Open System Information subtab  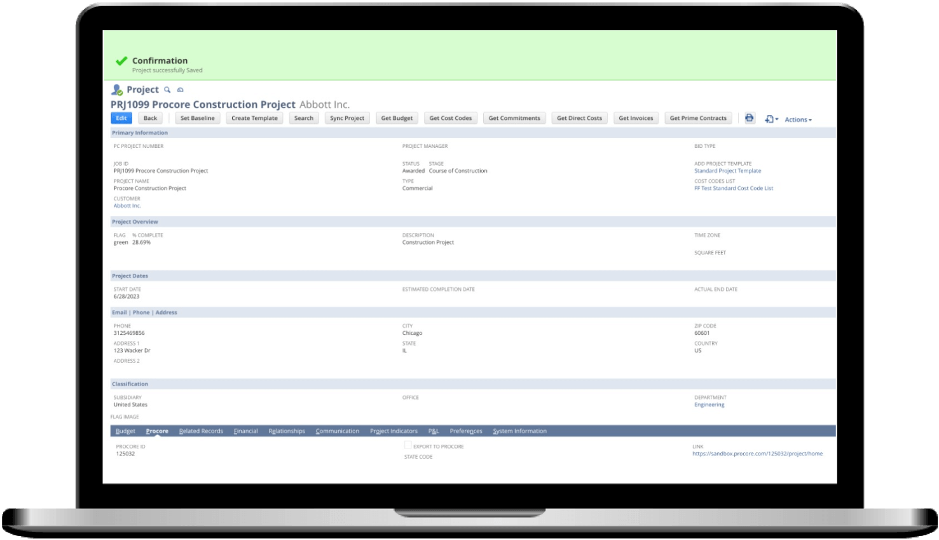pos(519,431)
